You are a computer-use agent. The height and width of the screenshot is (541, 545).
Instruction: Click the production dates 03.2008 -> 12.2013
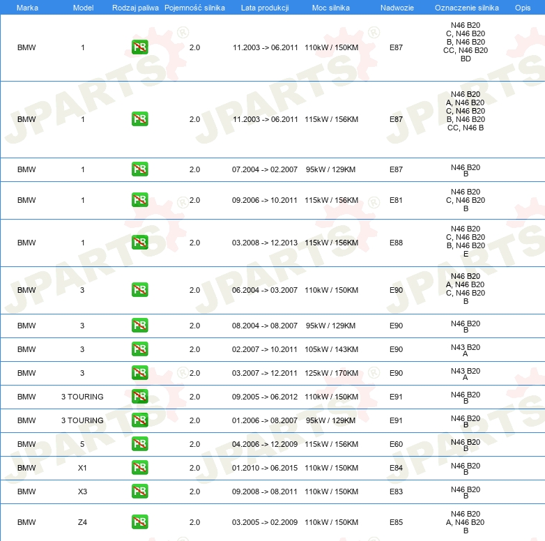click(x=265, y=243)
